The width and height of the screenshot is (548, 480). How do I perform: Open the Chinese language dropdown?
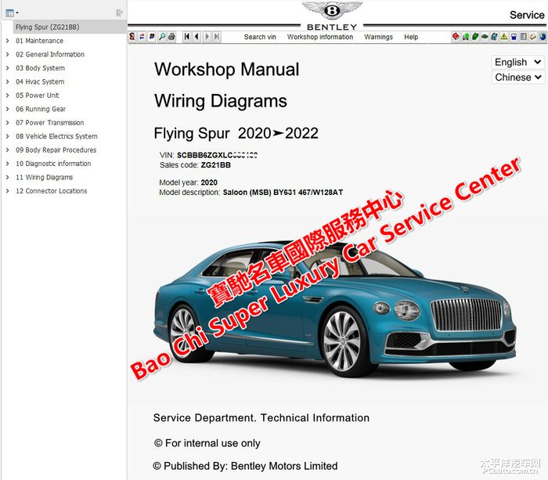point(517,78)
